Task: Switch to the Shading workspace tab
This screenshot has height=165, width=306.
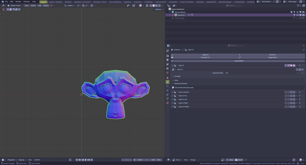Action: (x=68, y=2)
